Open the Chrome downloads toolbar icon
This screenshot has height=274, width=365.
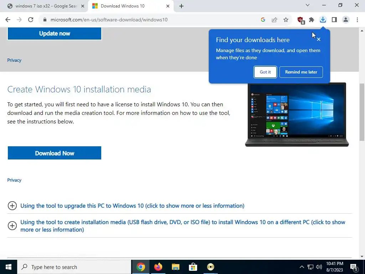[x=323, y=20]
